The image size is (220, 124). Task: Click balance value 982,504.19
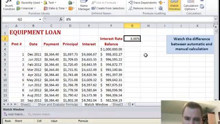tap(111, 100)
